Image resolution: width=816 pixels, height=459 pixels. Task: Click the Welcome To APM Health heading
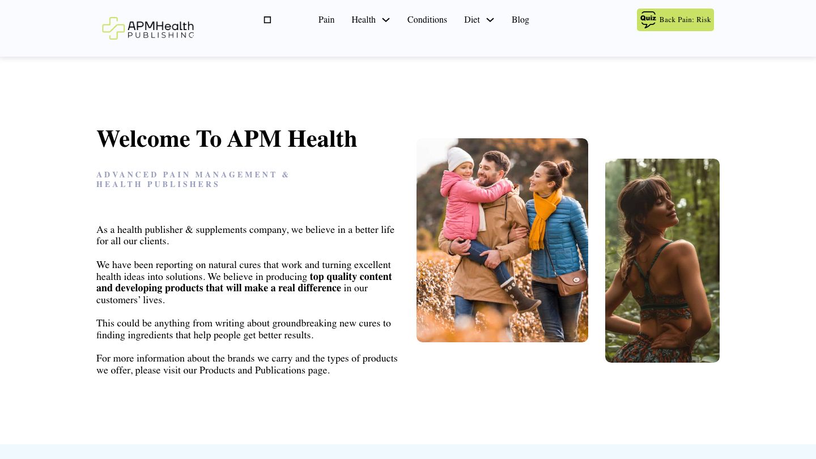[227, 138]
